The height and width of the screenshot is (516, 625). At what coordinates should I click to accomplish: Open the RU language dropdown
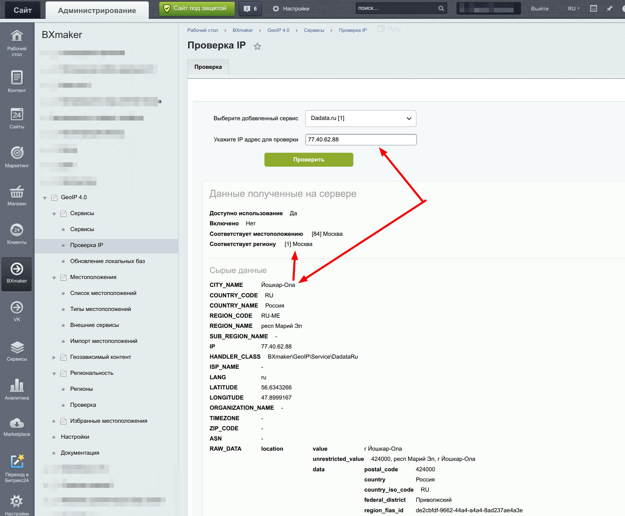click(574, 9)
